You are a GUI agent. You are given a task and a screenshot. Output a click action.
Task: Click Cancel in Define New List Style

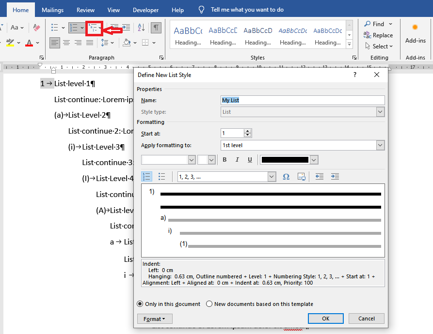click(x=366, y=319)
